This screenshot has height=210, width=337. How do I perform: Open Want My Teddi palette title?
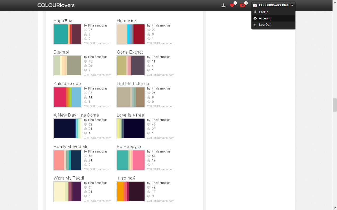click(x=69, y=178)
